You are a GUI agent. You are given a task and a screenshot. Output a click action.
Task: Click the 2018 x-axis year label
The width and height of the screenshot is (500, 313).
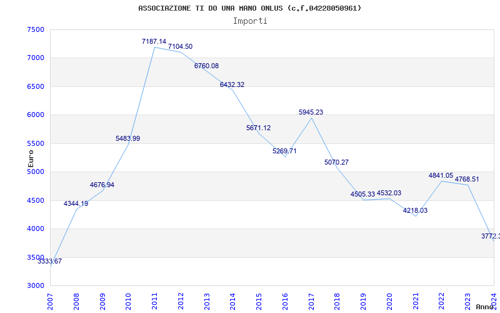point(337,302)
